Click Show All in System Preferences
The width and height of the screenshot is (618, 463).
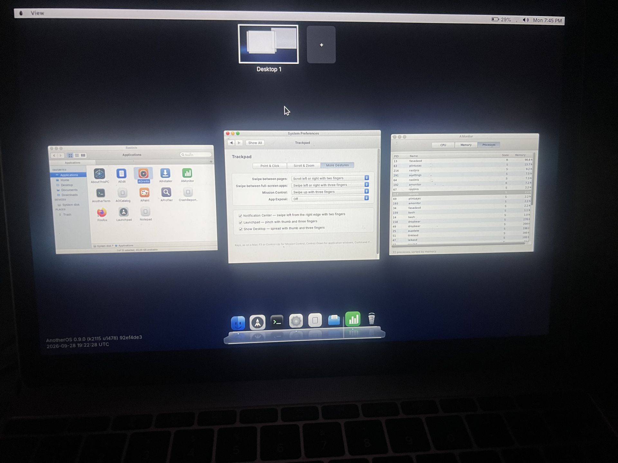(255, 143)
